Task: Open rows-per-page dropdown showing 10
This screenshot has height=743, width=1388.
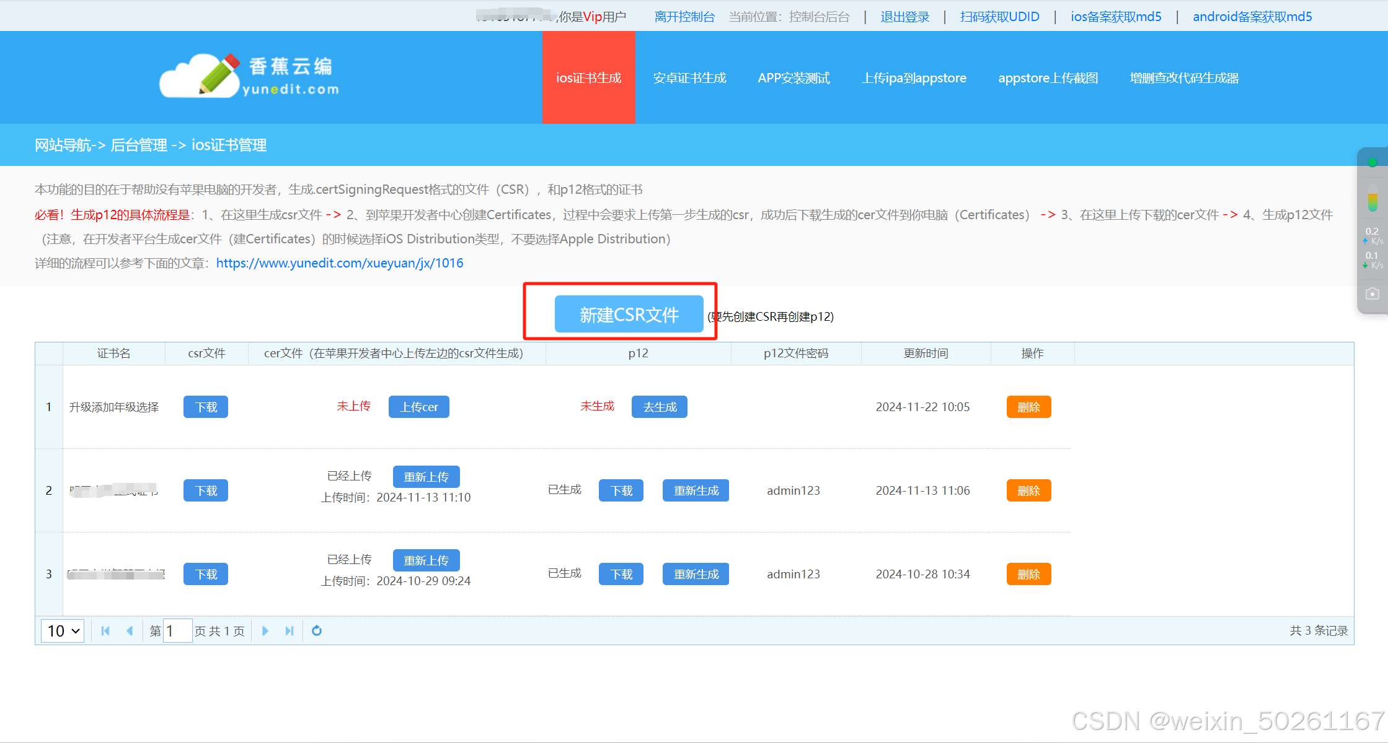Action: tap(63, 631)
